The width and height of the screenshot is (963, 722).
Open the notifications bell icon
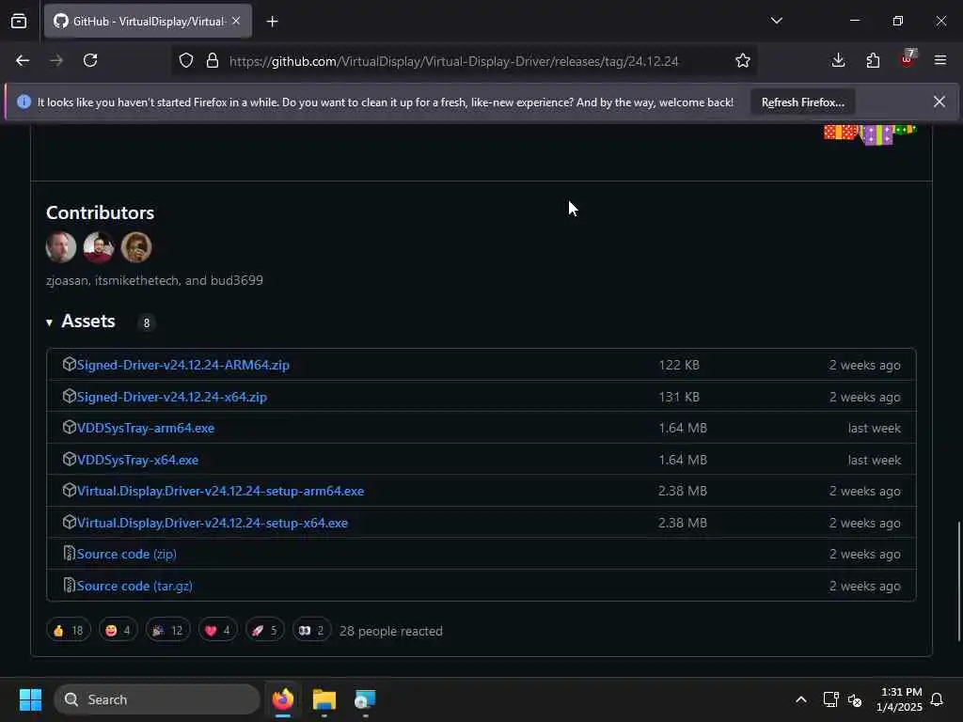tap(938, 699)
